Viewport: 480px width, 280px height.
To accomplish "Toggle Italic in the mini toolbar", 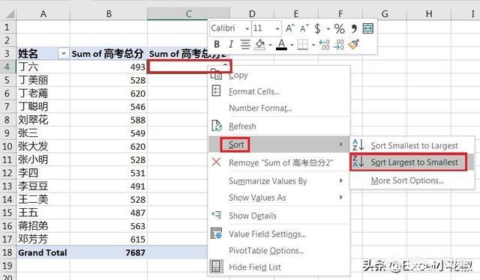I will tap(231, 45).
